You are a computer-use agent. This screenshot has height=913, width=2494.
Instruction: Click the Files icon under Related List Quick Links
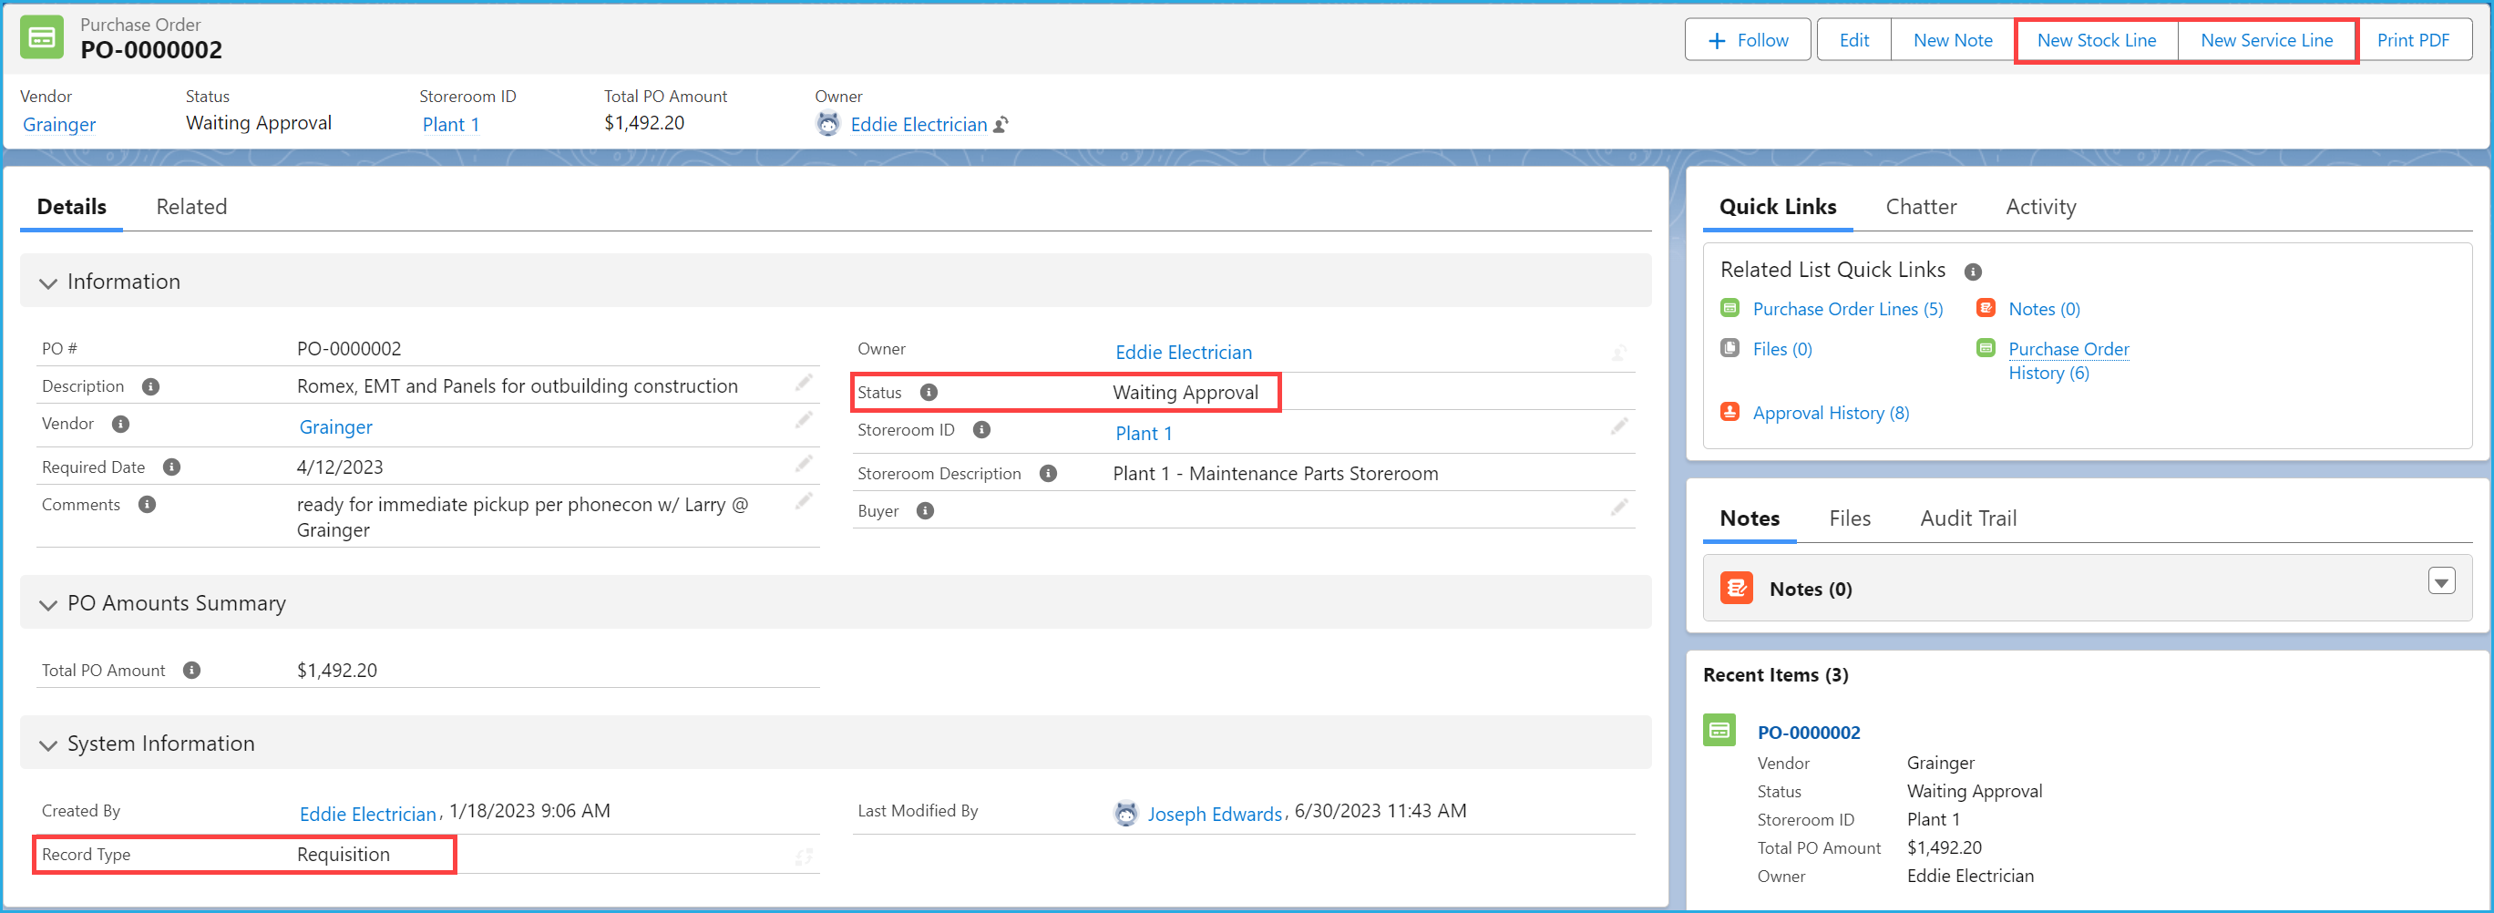[1730, 347]
